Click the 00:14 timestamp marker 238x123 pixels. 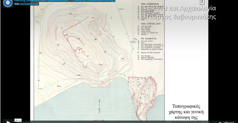pos(18,120)
